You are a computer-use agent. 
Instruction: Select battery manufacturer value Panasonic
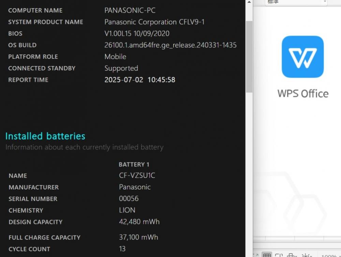click(x=135, y=187)
